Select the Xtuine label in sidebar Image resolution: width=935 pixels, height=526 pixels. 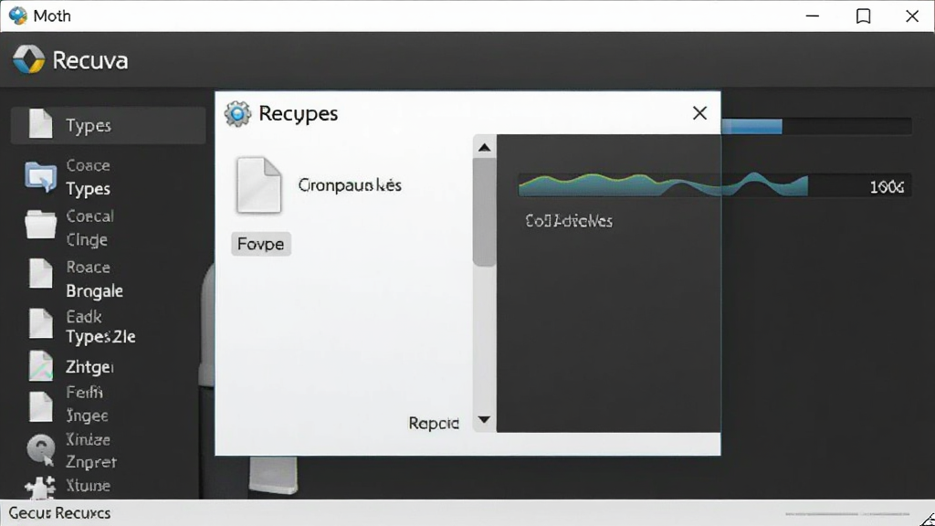(x=89, y=486)
